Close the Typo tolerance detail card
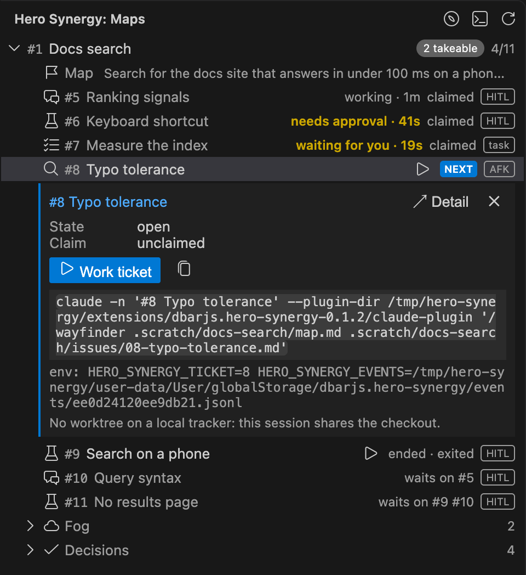526x575 pixels. pyautogui.click(x=494, y=201)
